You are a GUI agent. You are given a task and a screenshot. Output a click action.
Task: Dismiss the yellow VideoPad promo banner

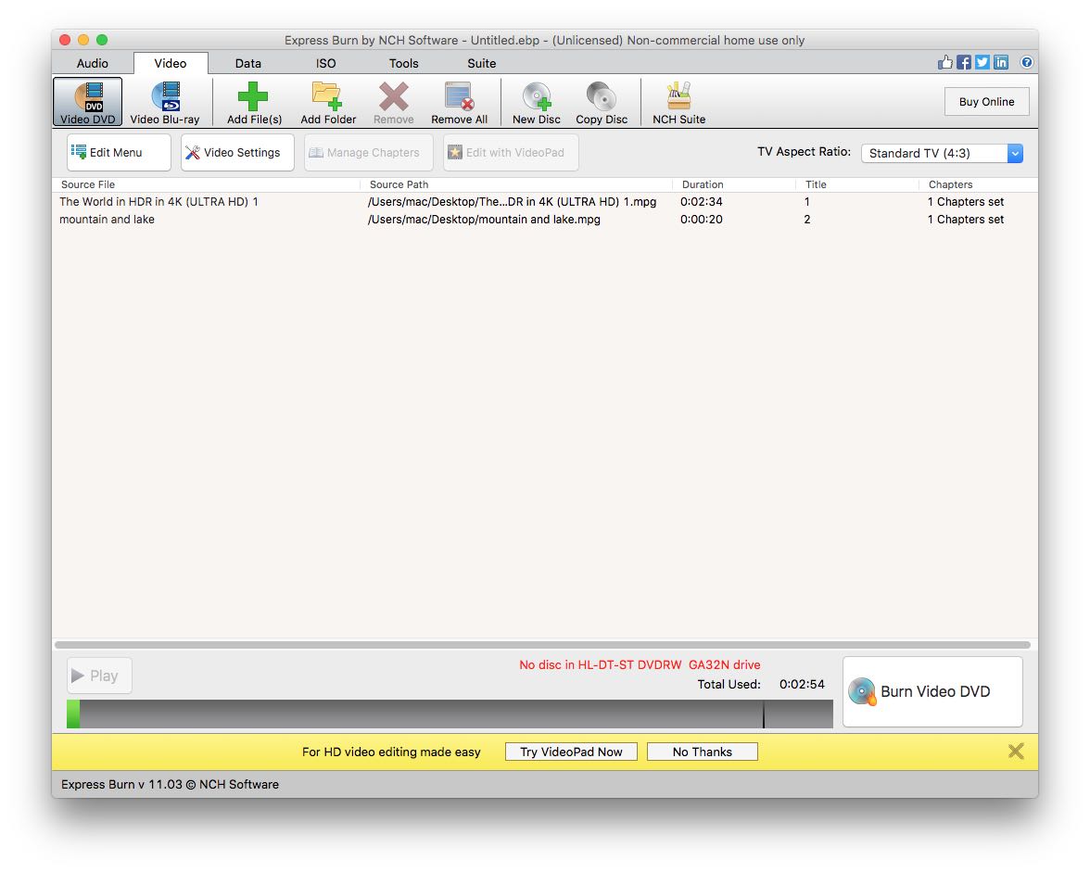pyautogui.click(x=1016, y=752)
